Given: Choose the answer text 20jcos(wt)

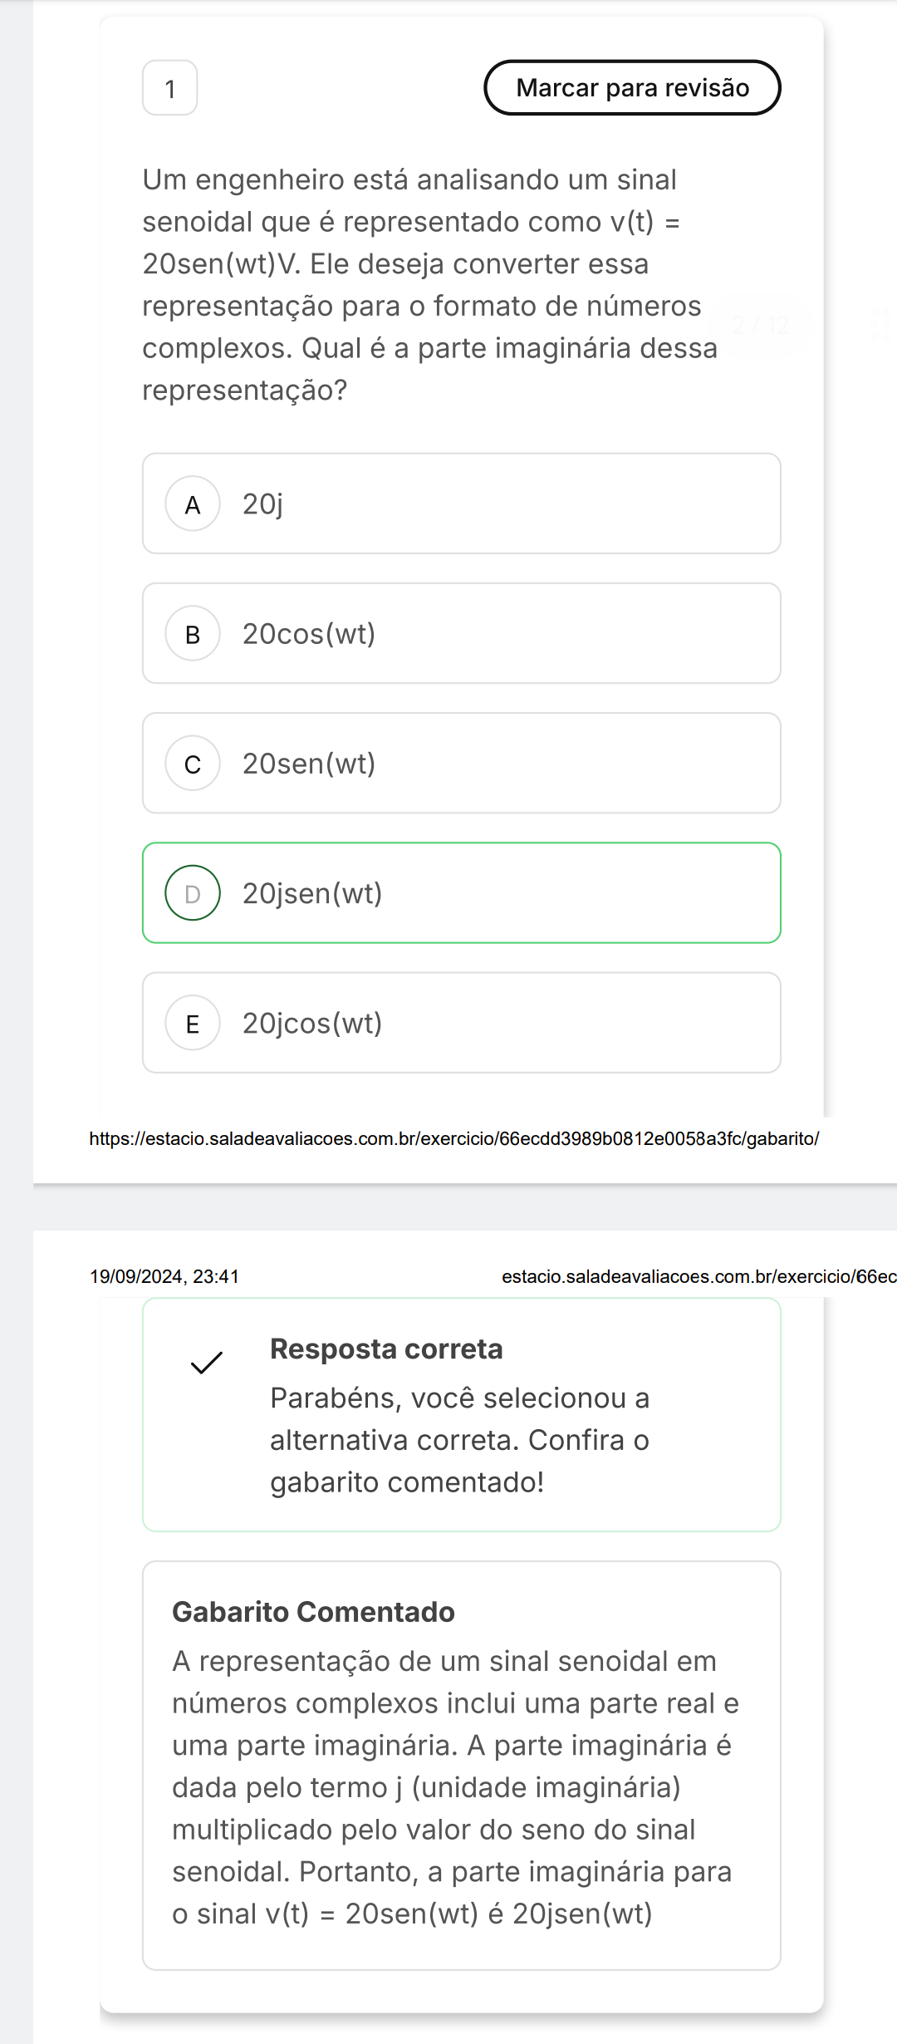Looking at the screenshot, I should coord(312,1024).
